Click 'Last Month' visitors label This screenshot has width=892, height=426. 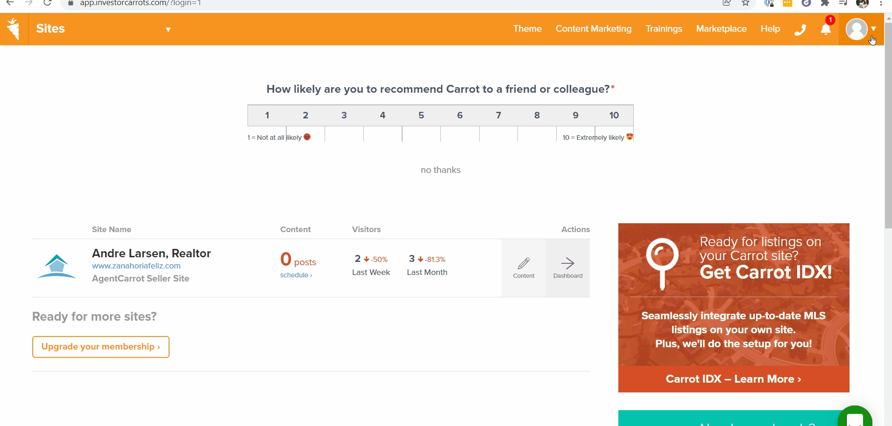coord(427,272)
